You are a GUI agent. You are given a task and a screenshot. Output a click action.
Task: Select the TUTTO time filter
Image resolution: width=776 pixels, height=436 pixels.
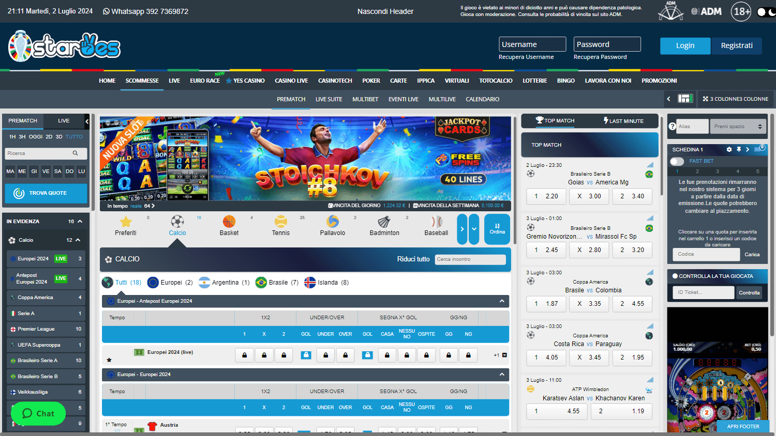74,137
